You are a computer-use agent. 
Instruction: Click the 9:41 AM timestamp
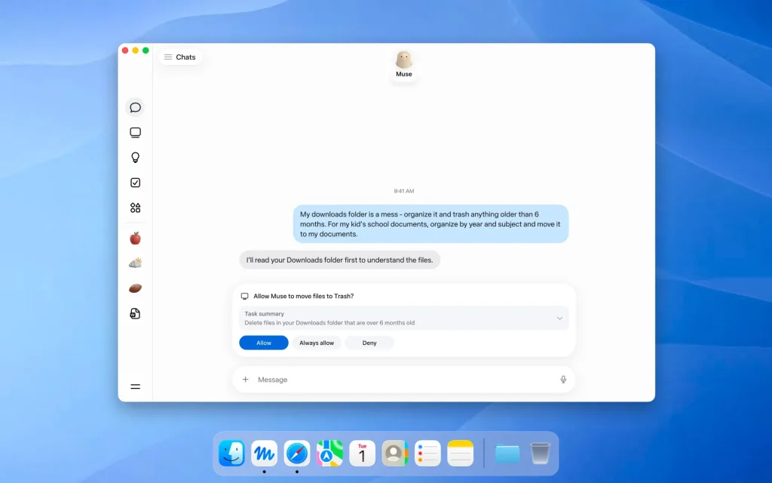pyautogui.click(x=404, y=191)
